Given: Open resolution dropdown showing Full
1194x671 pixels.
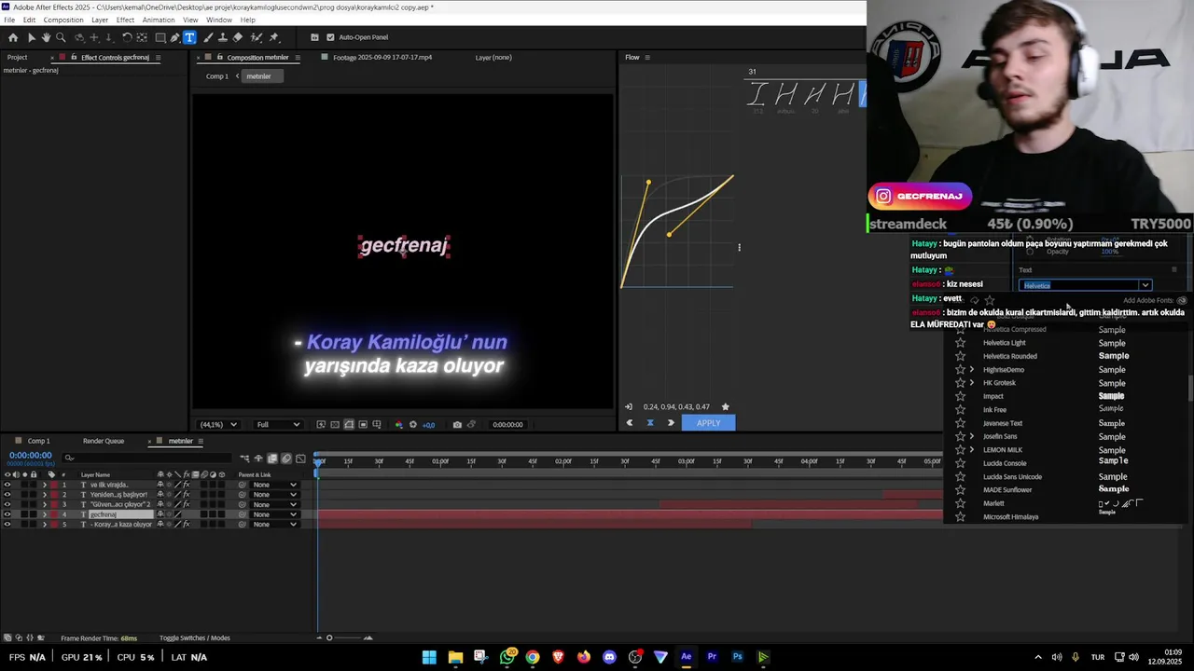Looking at the screenshot, I should click(x=278, y=425).
